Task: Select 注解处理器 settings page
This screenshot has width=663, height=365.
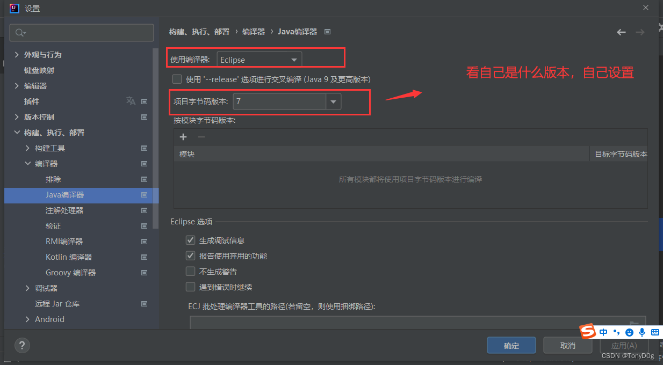Action: tap(64, 210)
